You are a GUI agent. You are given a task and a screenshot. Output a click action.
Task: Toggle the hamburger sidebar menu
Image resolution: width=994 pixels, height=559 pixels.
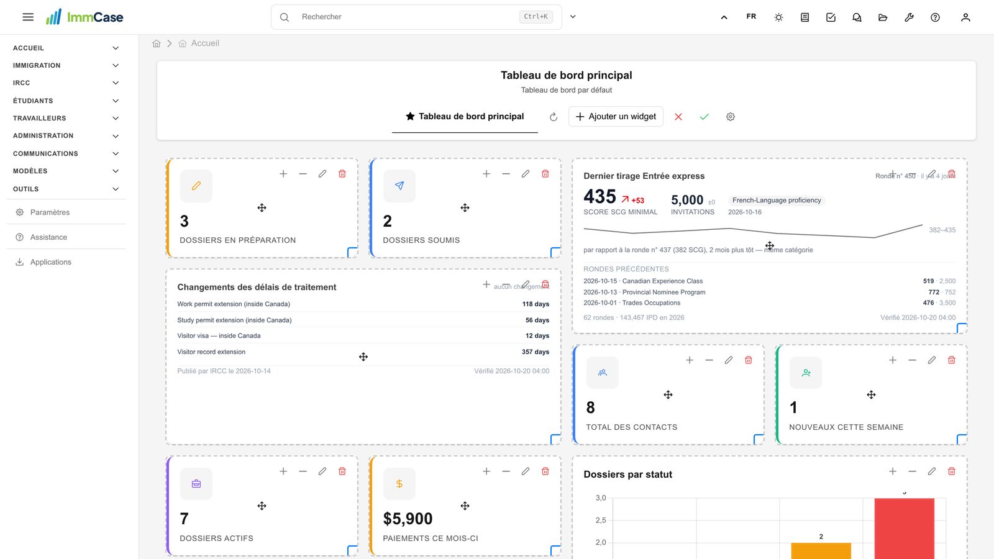pyautogui.click(x=28, y=17)
